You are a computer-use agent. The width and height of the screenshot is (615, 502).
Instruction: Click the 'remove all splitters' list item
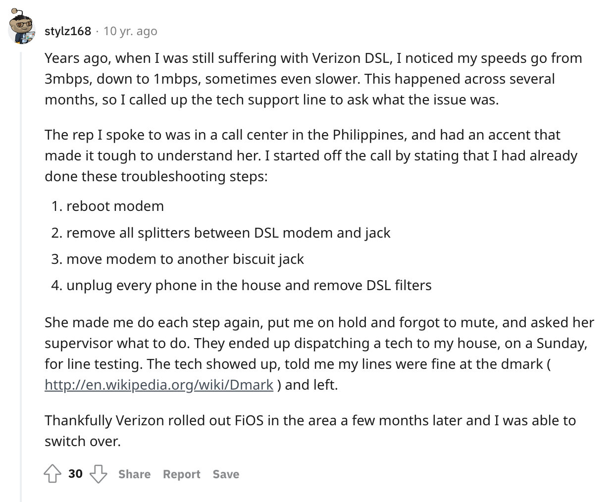click(x=228, y=233)
